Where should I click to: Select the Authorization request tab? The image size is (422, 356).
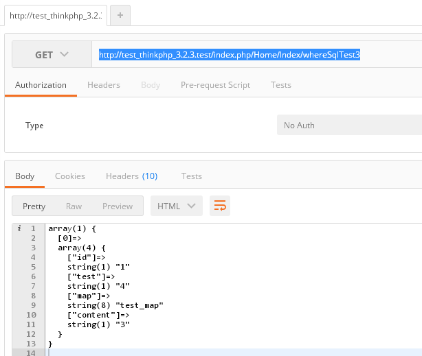tap(41, 85)
